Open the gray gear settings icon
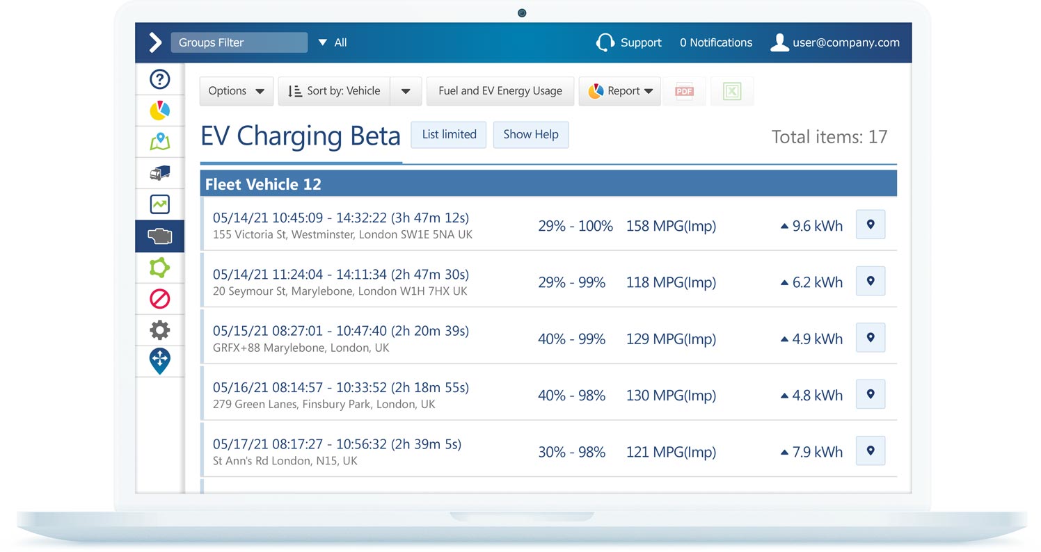This screenshot has width=1041, height=552. (x=160, y=330)
